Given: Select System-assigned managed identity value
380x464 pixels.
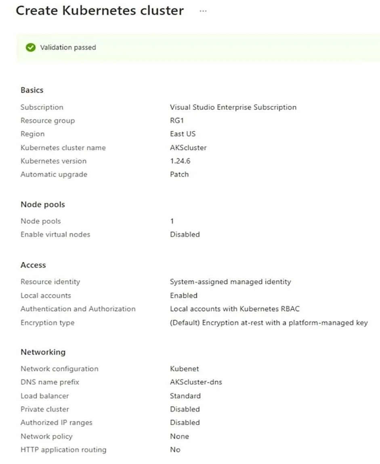Looking at the screenshot, I should pyautogui.click(x=230, y=282).
